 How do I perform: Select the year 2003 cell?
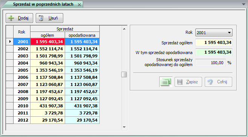22,56
